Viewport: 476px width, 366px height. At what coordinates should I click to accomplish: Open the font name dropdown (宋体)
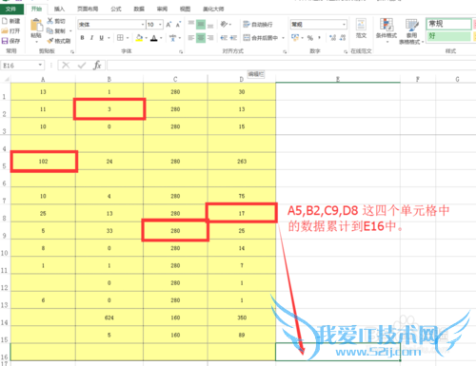click(x=143, y=25)
